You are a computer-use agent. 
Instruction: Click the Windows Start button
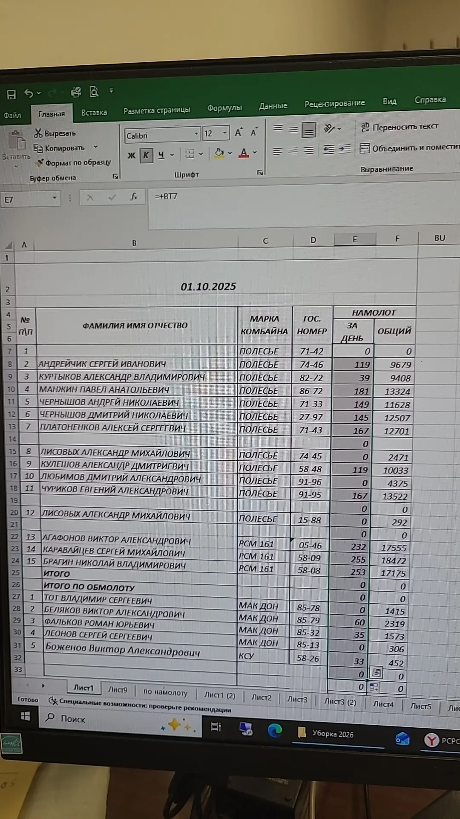(25, 716)
